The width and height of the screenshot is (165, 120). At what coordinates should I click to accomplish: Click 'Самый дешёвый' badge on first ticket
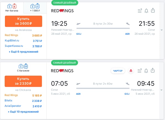coord(65,3)
